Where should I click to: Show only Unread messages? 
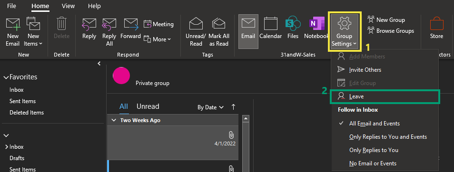pos(148,106)
